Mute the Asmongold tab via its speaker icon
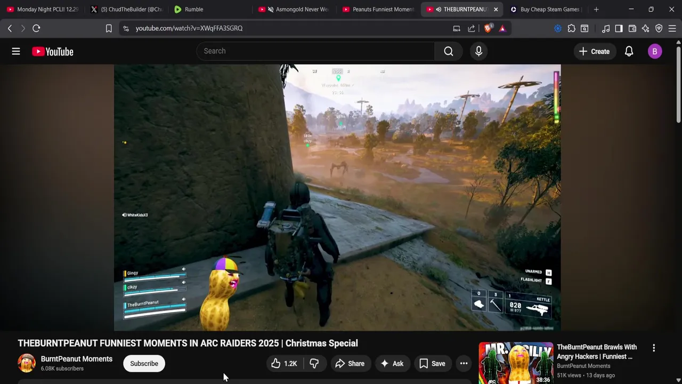 271,9
